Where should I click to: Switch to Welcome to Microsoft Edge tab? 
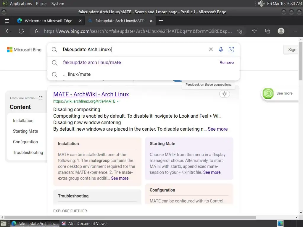click(x=49, y=21)
